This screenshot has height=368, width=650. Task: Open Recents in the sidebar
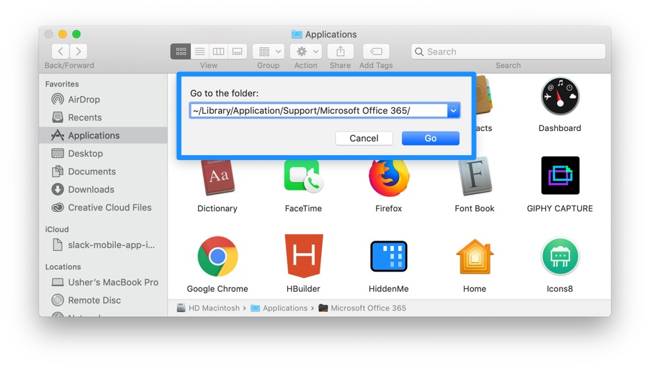103,118
